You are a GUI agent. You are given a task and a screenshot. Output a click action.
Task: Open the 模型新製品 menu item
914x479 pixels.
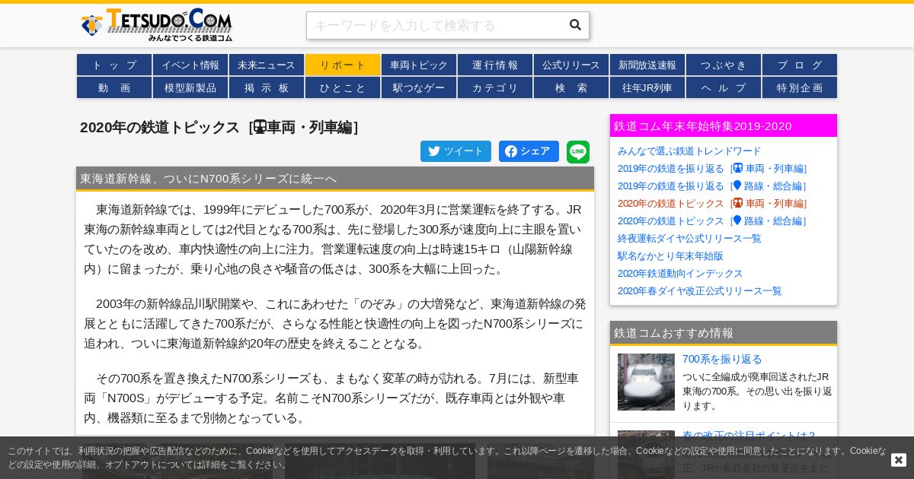(190, 87)
